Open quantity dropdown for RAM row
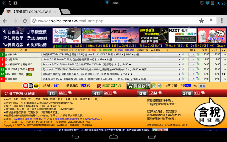The image size is (227, 142). pos(192,59)
